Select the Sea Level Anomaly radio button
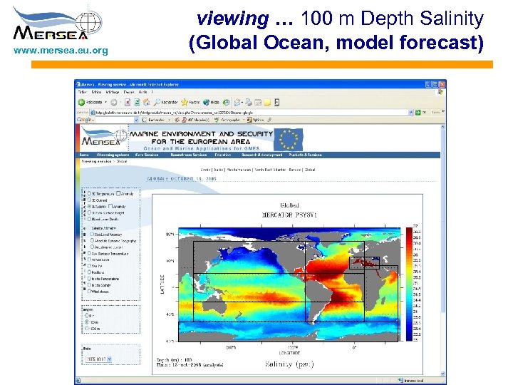The height and width of the screenshot is (385, 513). click(x=92, y=235)
